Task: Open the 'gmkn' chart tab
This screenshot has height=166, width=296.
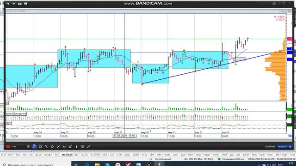Action: pos(246,155)
